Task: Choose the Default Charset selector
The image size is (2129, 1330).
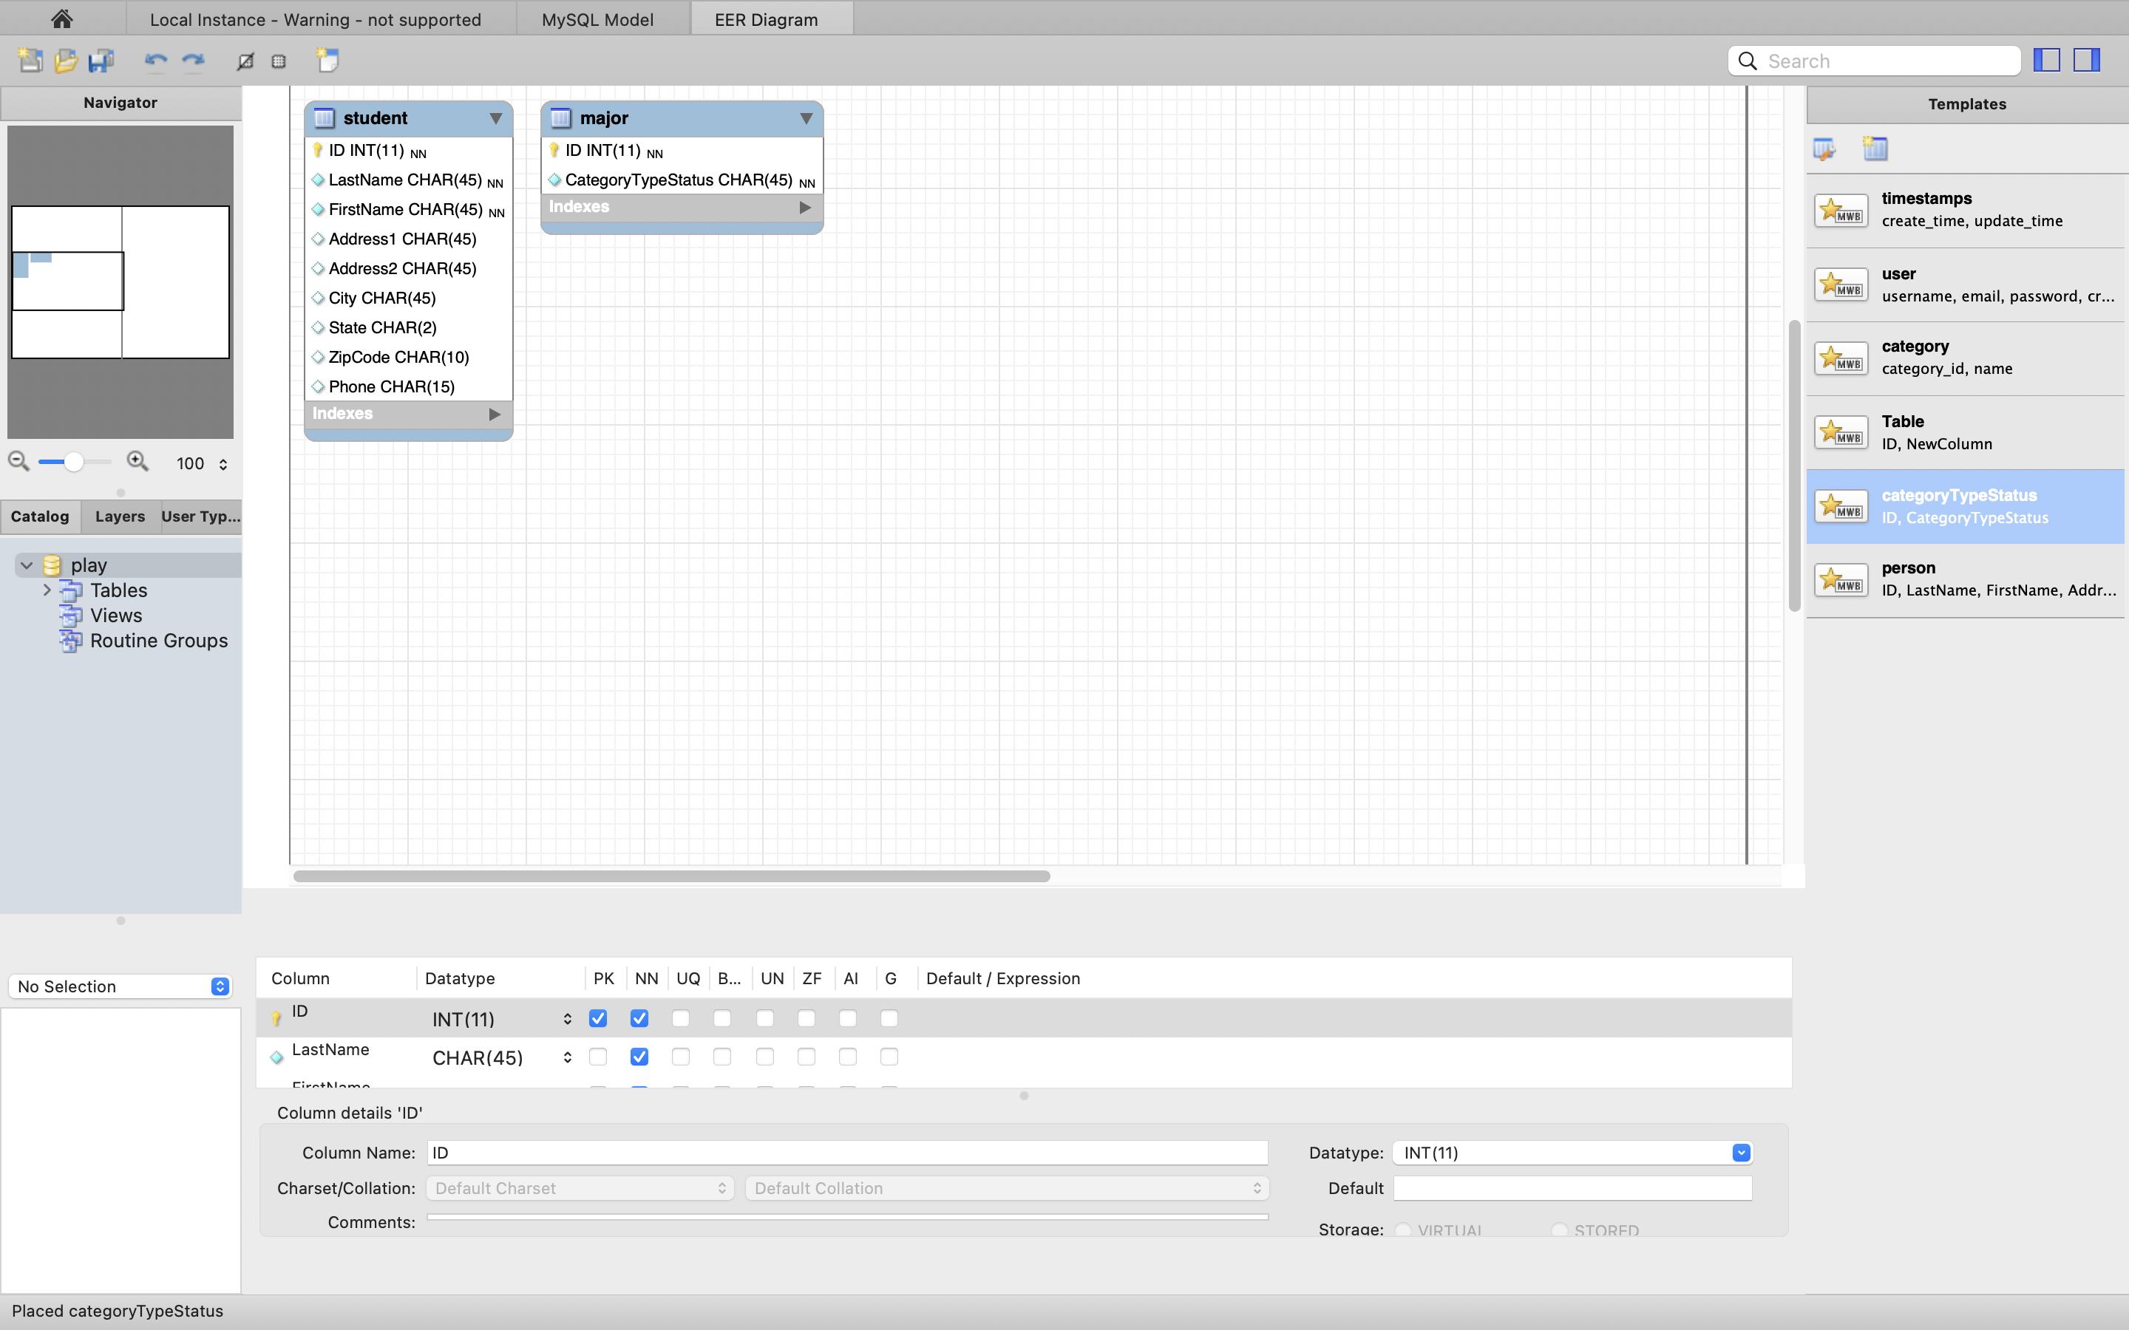Action: (x=579, y=1187)
